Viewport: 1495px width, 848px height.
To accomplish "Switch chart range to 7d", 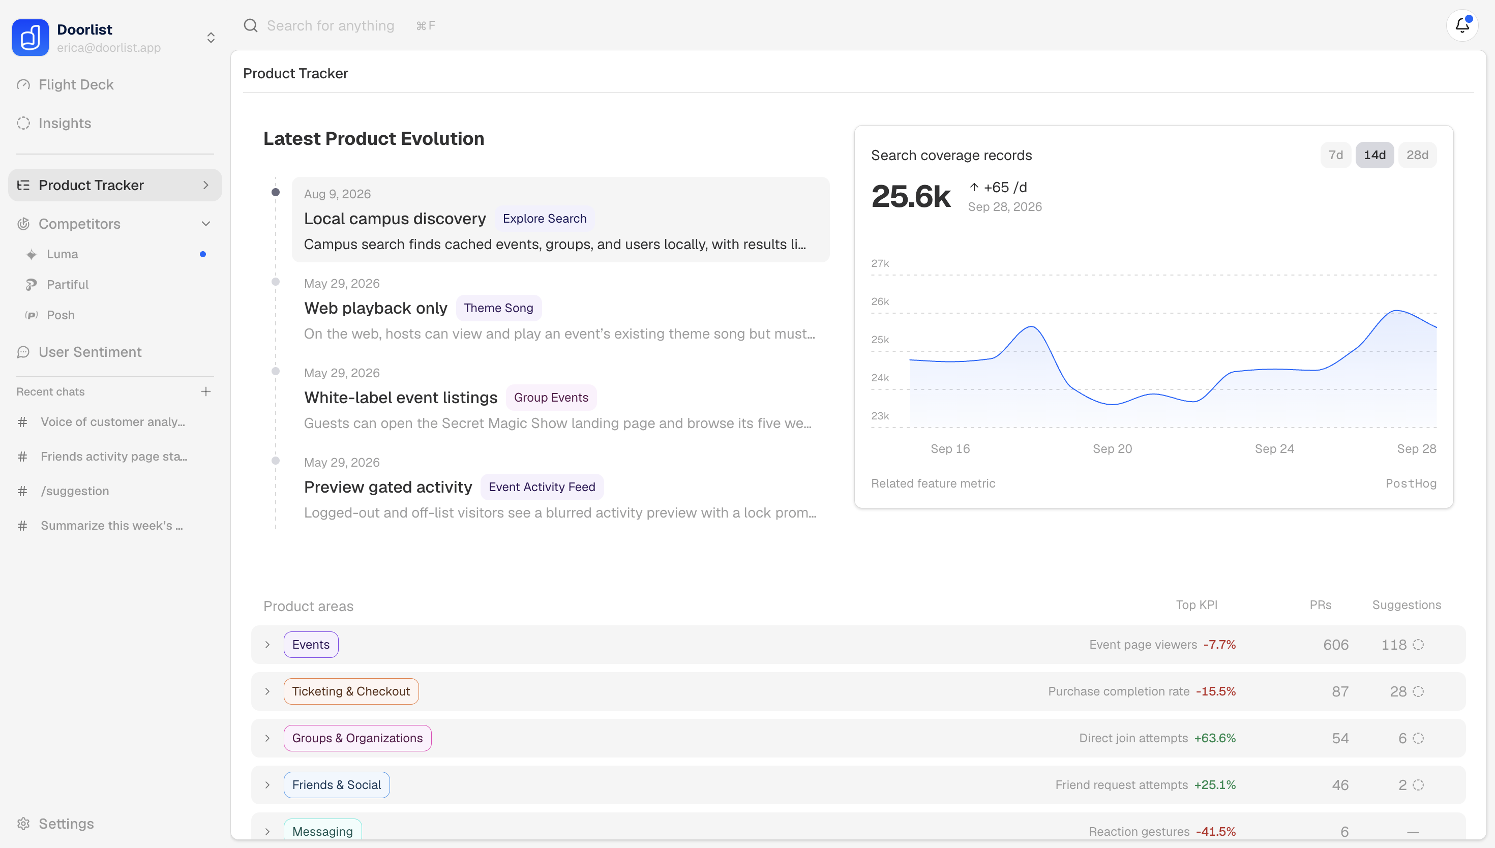I will [1335, 155].
